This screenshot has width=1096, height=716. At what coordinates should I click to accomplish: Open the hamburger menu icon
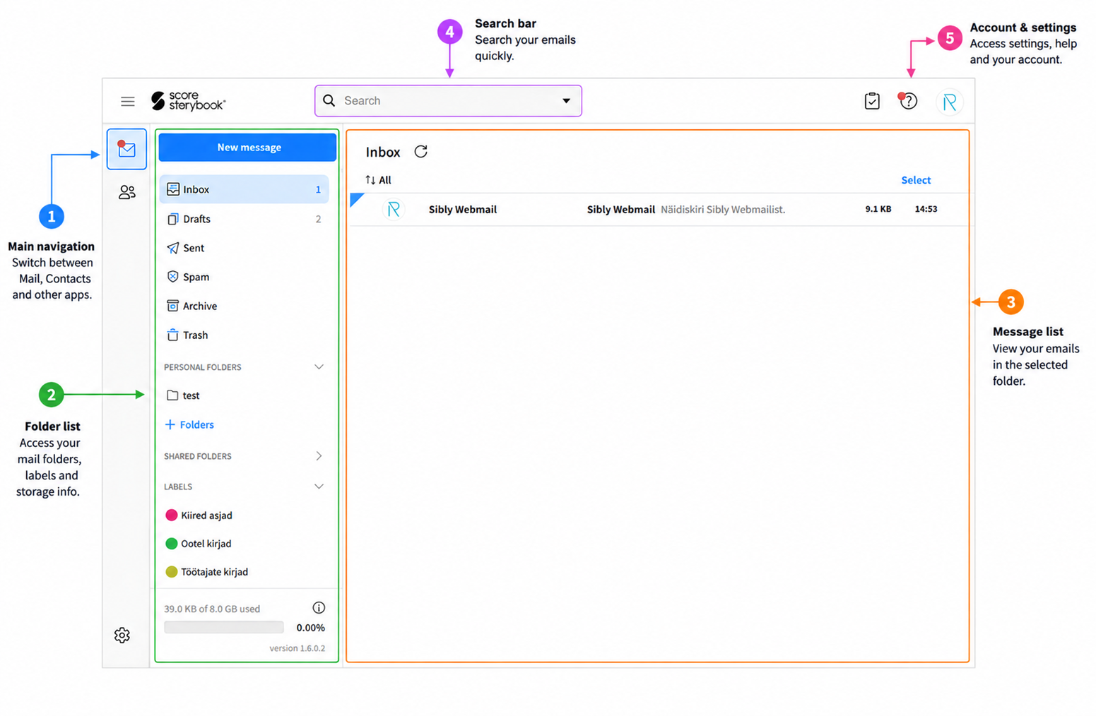127,102
